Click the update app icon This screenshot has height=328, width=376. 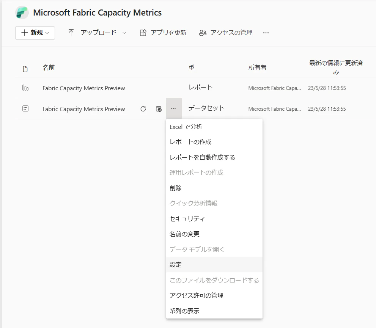(x=143, y=33)
